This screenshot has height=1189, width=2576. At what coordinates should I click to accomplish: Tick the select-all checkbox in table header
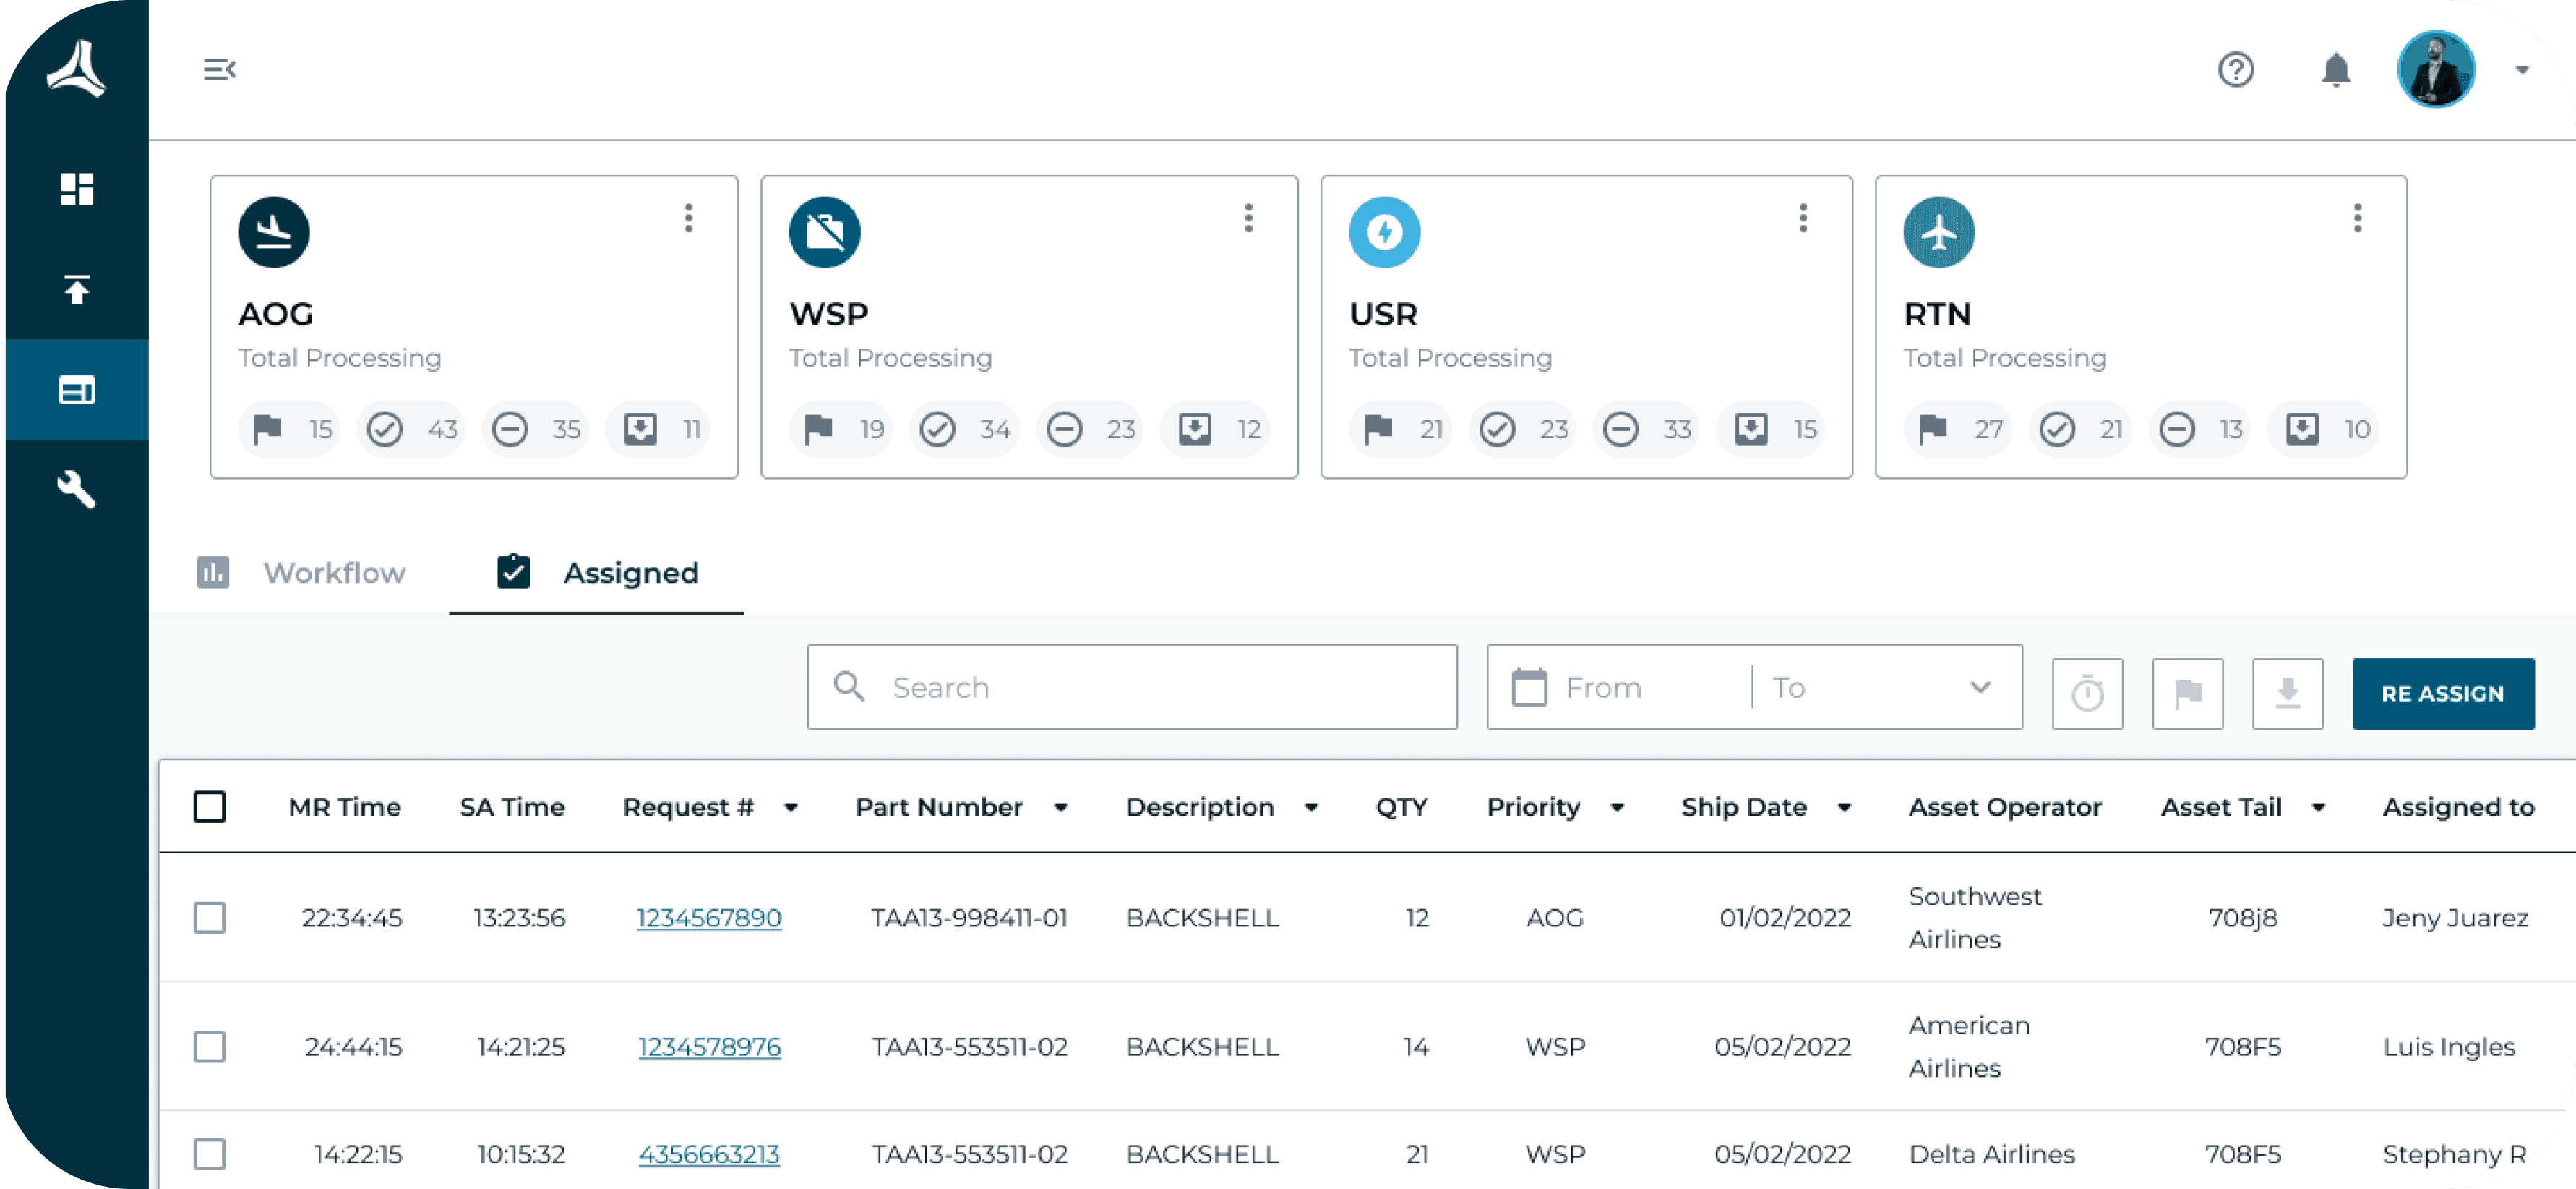(x=209, y=806)
